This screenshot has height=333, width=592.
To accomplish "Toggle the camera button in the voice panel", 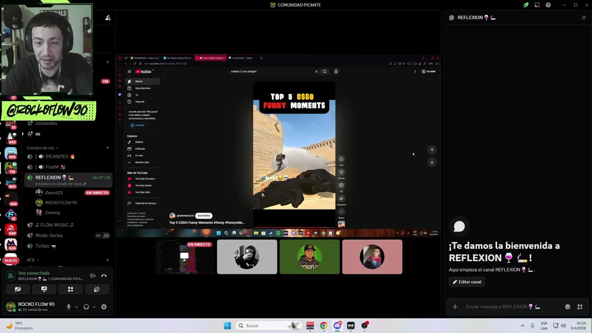I will (x=18, y=289).
